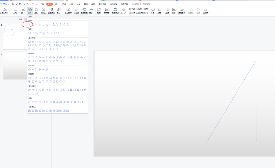Select the double-arrow line shape
The width and height of the screenshot is (275, 168).
tap(36, 24)
